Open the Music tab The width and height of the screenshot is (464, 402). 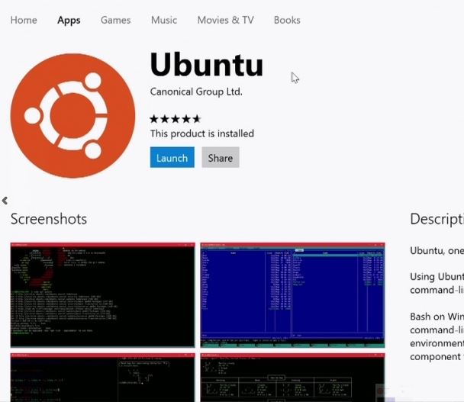164,20
